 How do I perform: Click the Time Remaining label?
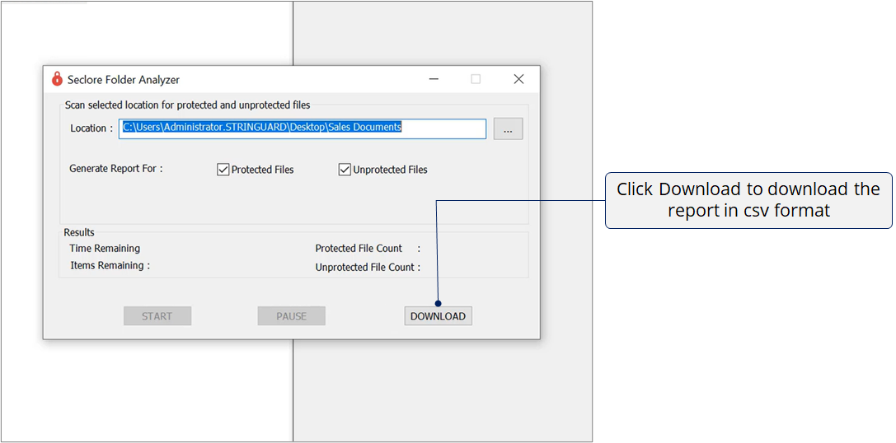[x=105, y=249]
